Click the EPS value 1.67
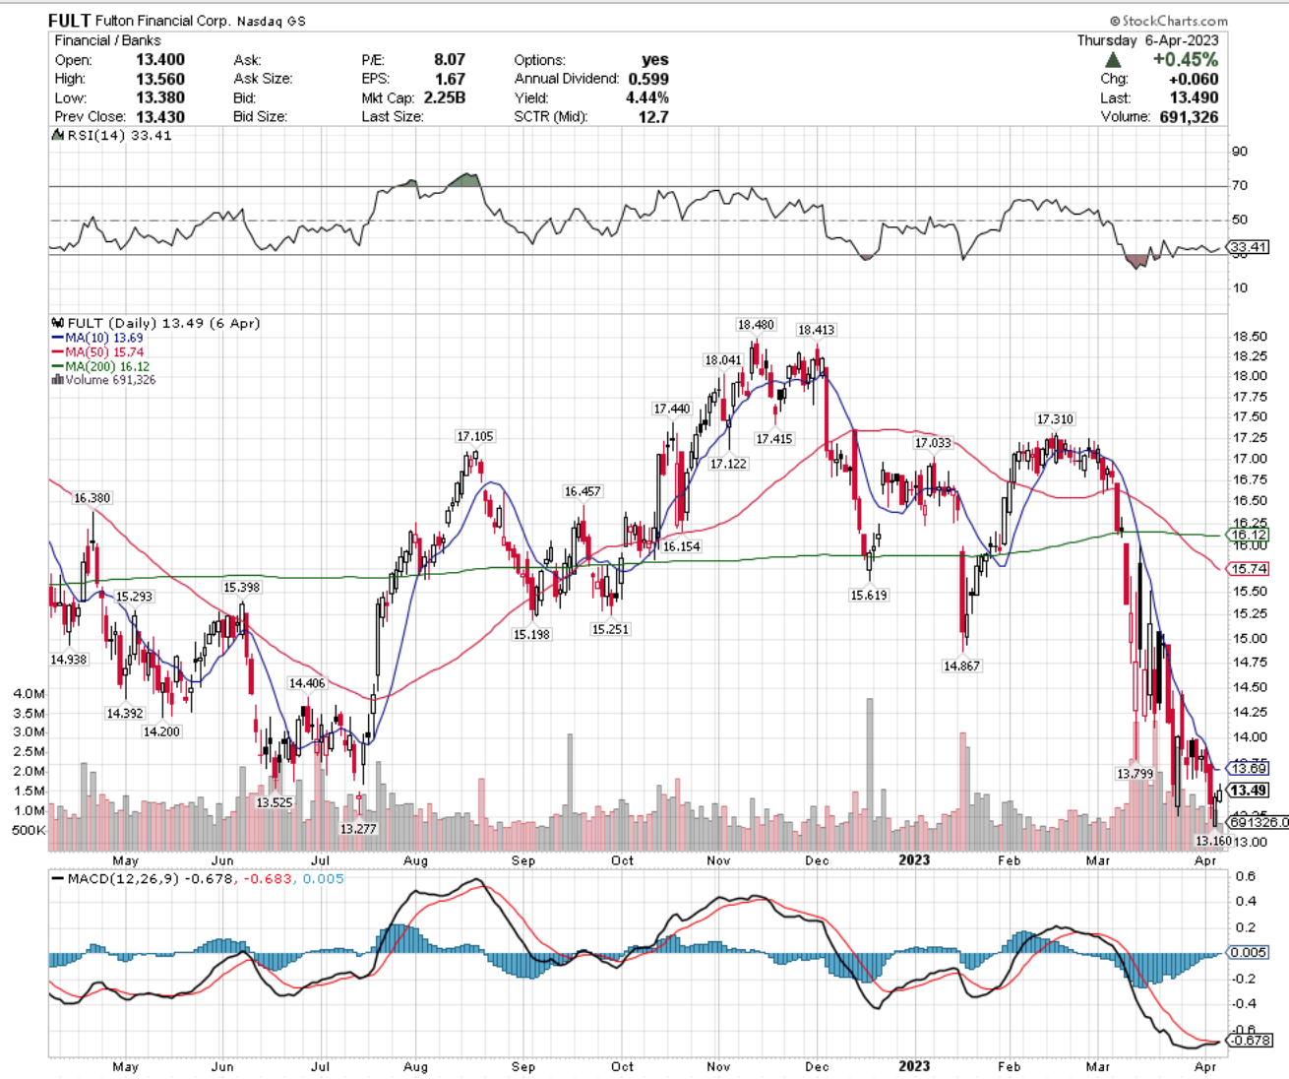The height and width of the screenshot is (1079, 1289). click(x=450, y=79)
